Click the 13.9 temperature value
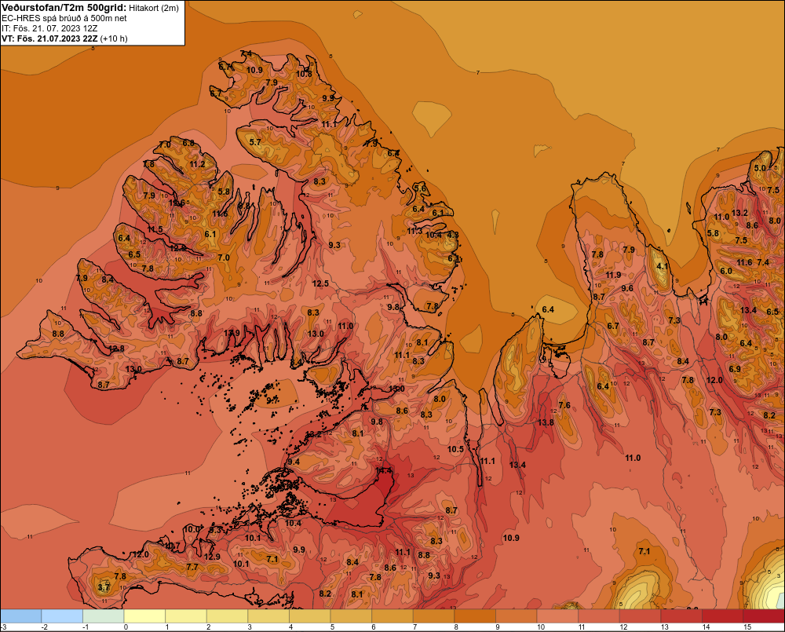The image size is (785, 632). tap(232, 333)
